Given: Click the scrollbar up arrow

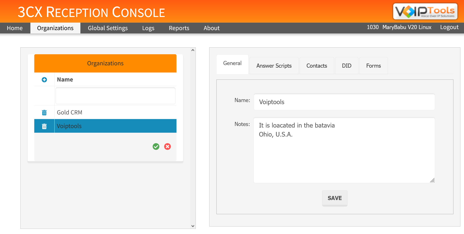Looking at the screenshot, I should coord(192,50).
